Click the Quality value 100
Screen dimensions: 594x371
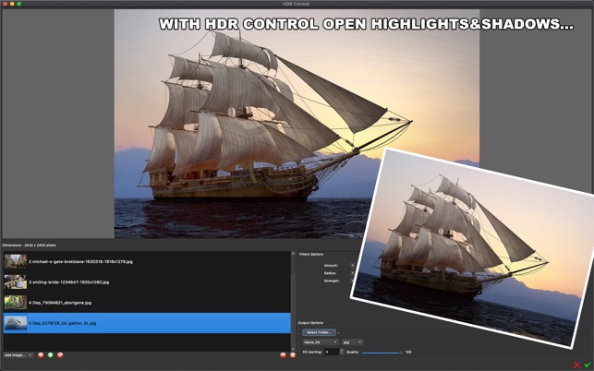tap(408, 352)
